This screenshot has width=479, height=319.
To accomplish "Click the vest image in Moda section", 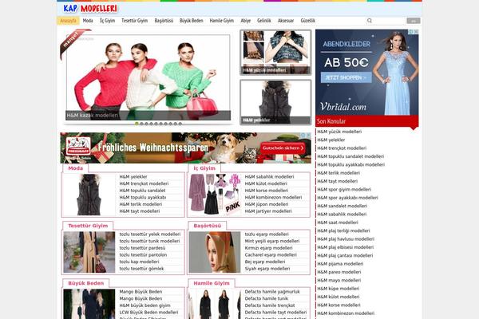I will (x=89, y=195).
